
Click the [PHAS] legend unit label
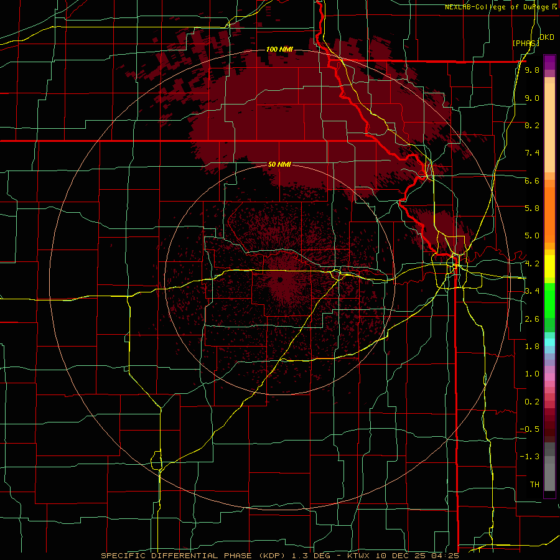(526, 43)
